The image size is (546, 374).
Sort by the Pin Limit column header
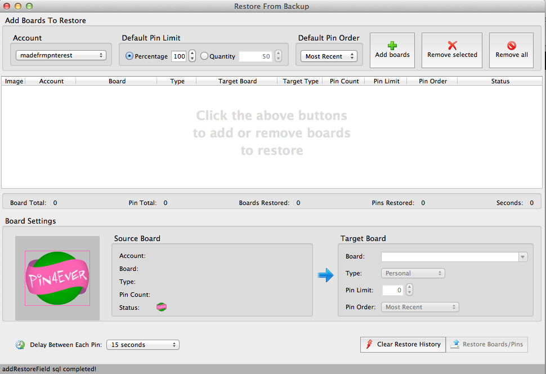pyautogui.click(x=387, y=81)
